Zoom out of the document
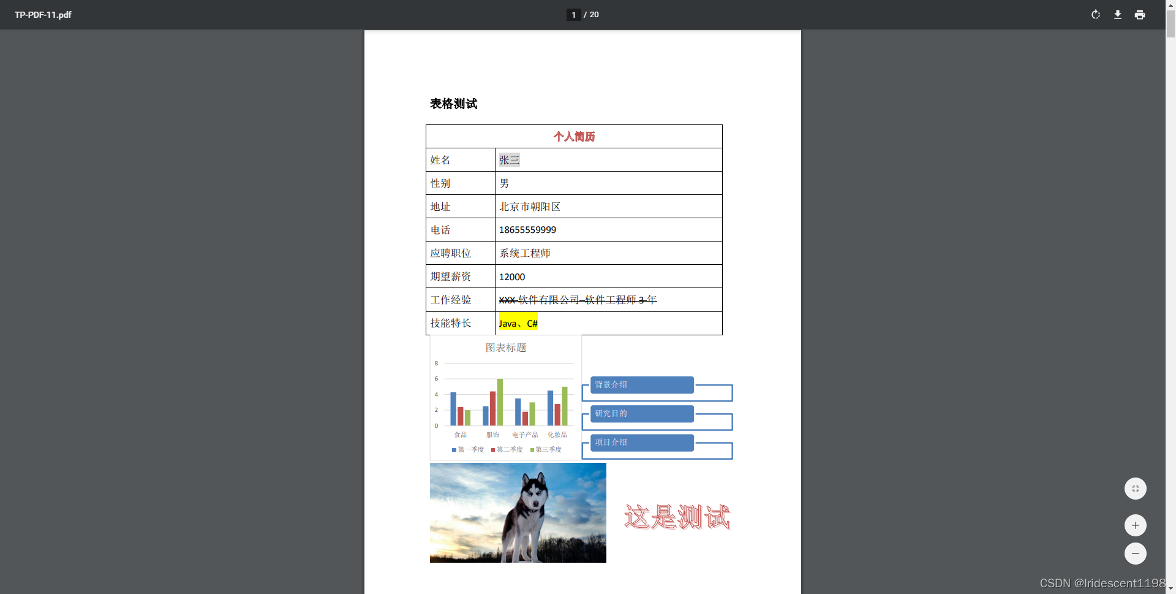 (1136, 554)
